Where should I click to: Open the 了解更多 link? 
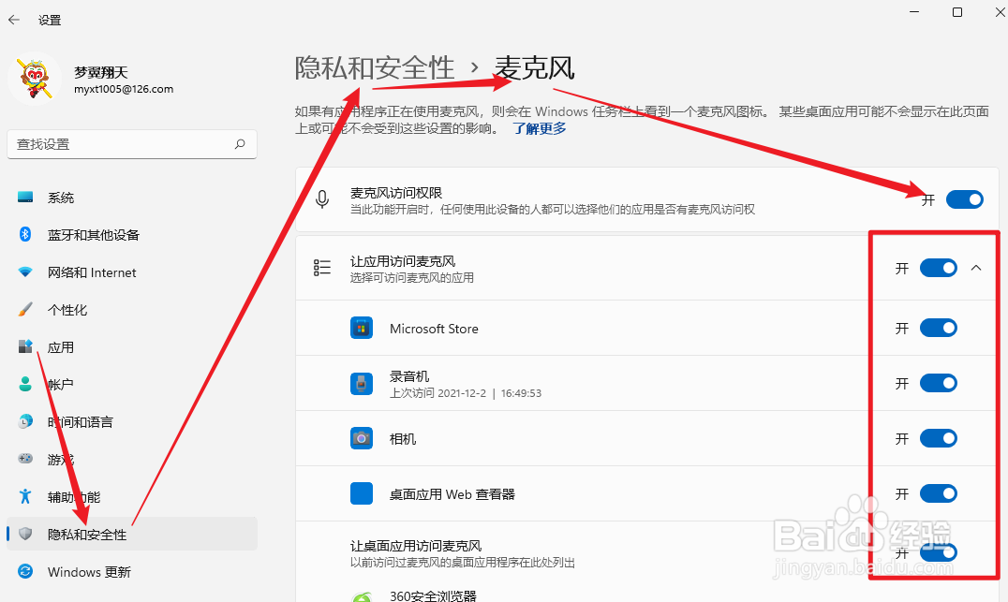[x=539, y=128]
